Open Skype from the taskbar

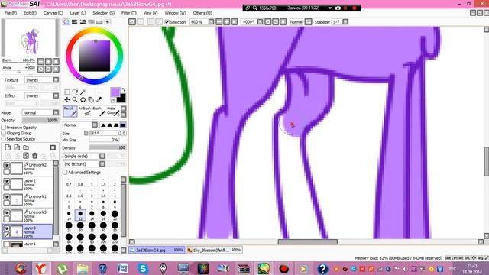click(143, 268)
